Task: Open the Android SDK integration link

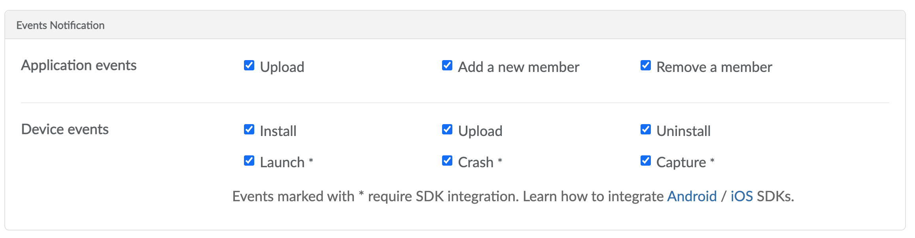Action: click(692, 196)
